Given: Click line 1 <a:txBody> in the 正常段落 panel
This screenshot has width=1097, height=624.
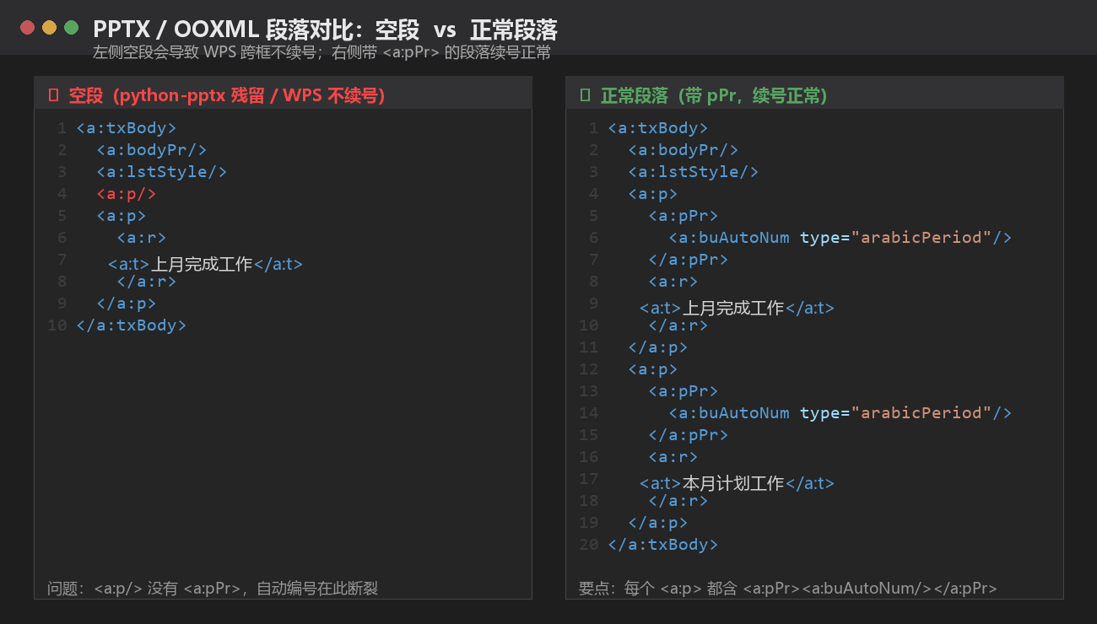Looking at the screenshot, I should (x=658, y=128).
